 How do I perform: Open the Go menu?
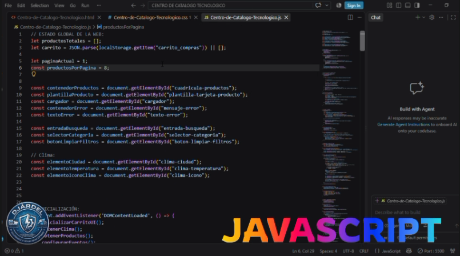(73, 5)
